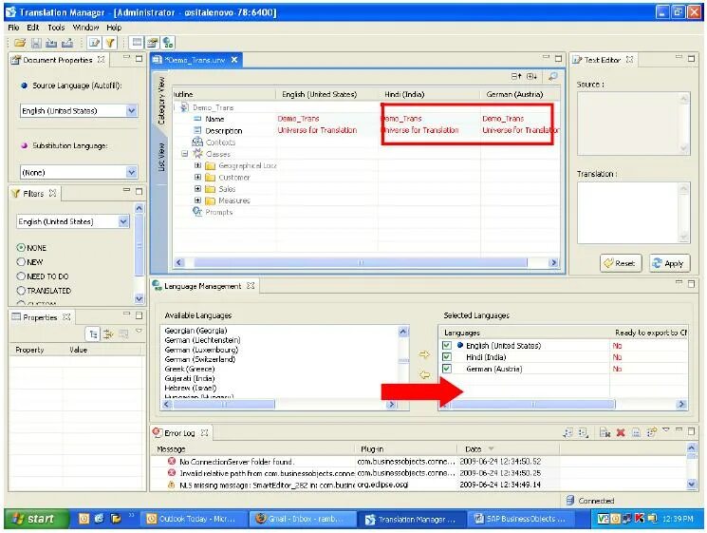Click the Connected status database icon

570,501
